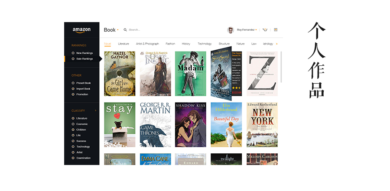Open The Girl Who Came Home cover
The image size is (390, 191).
pyautogui.click(x=120, y=74)
